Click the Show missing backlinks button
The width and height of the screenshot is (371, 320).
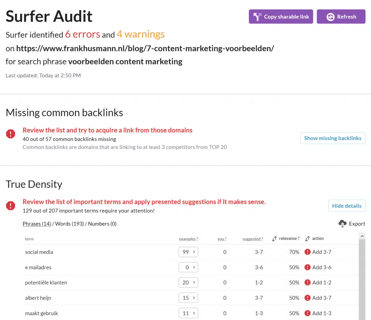coord(333,138)
